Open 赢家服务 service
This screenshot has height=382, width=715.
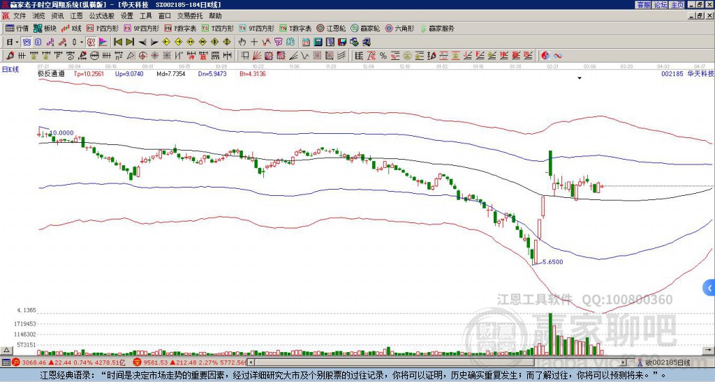[x=437, y=28]
